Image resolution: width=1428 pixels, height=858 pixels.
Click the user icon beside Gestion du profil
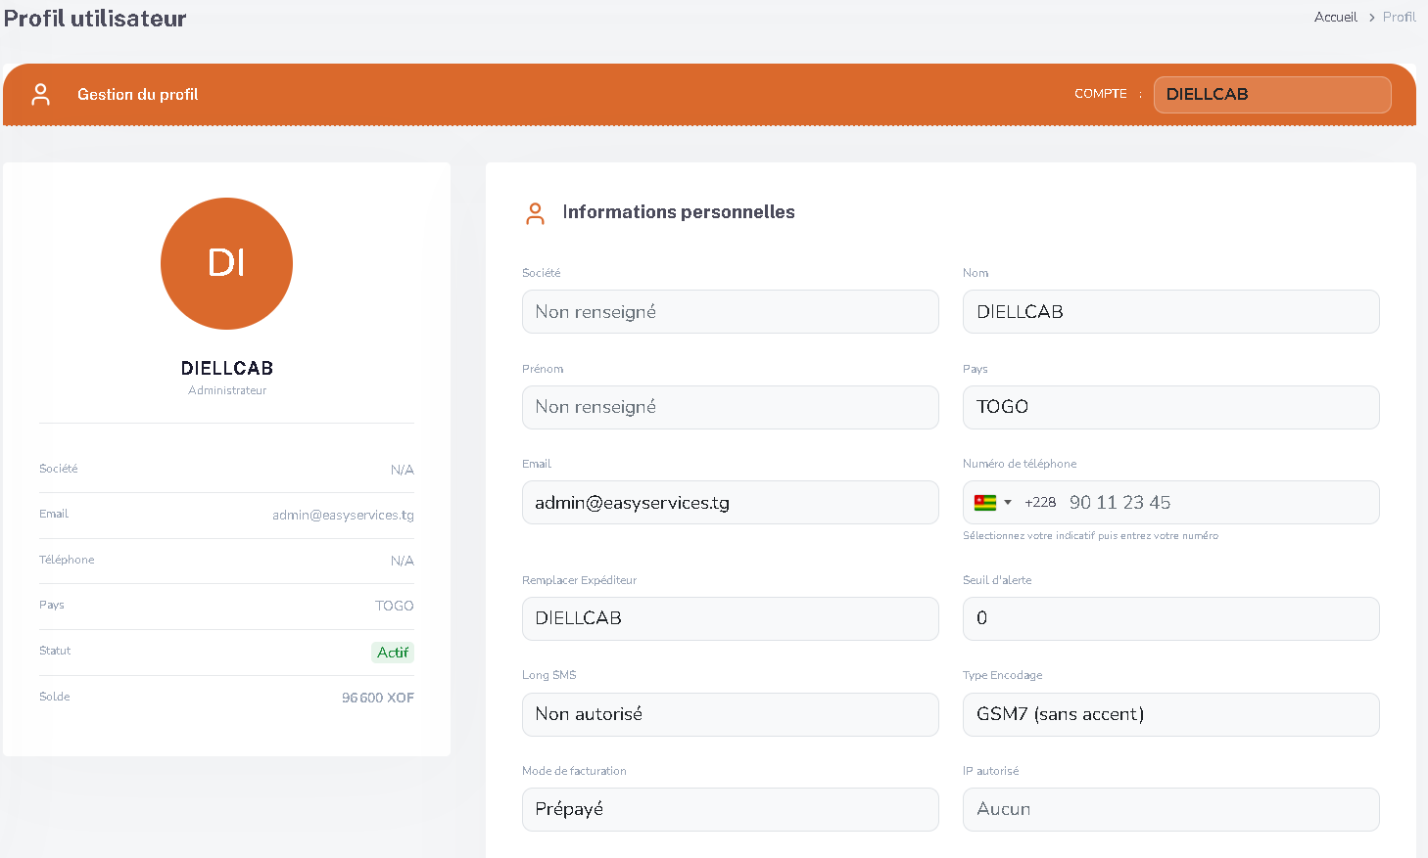click(40, 94)
